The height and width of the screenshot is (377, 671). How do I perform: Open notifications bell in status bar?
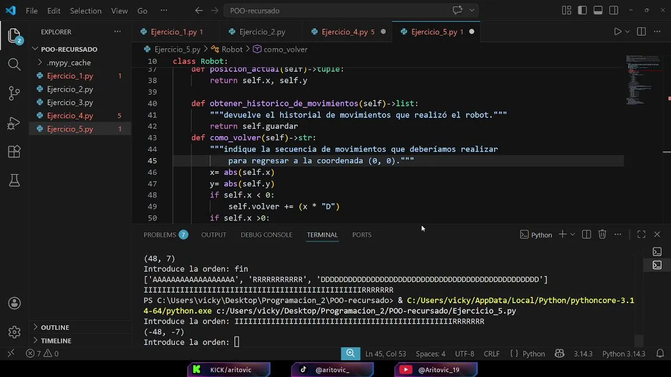pyautogui.click(x=660, y=353)
